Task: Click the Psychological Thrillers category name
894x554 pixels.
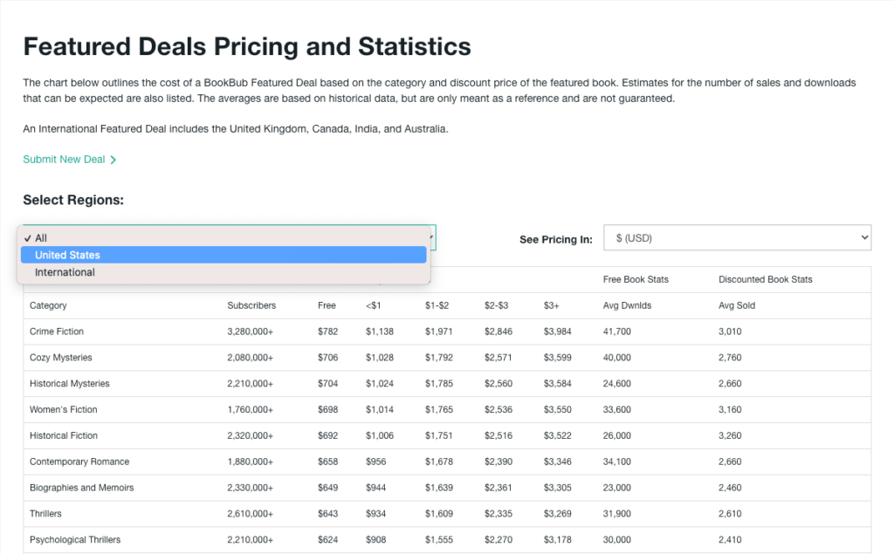Action: pos(75,539)
